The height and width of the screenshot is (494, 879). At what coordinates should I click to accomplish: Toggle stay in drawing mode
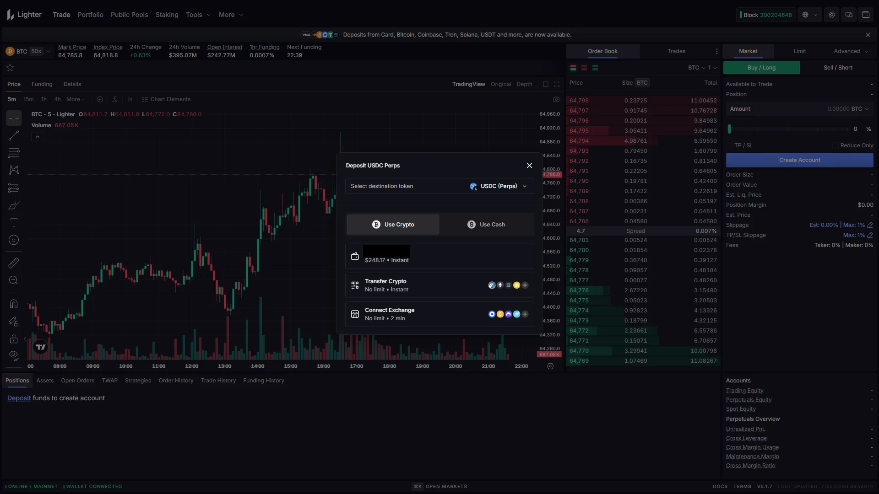14,321
